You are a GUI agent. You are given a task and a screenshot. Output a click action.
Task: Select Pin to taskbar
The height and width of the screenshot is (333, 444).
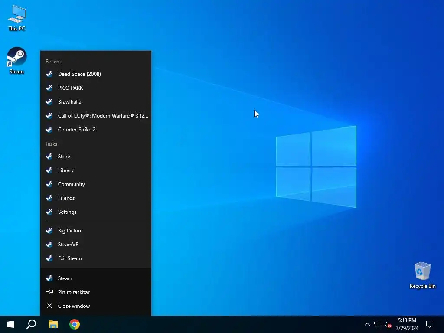[x=96, y=292]
